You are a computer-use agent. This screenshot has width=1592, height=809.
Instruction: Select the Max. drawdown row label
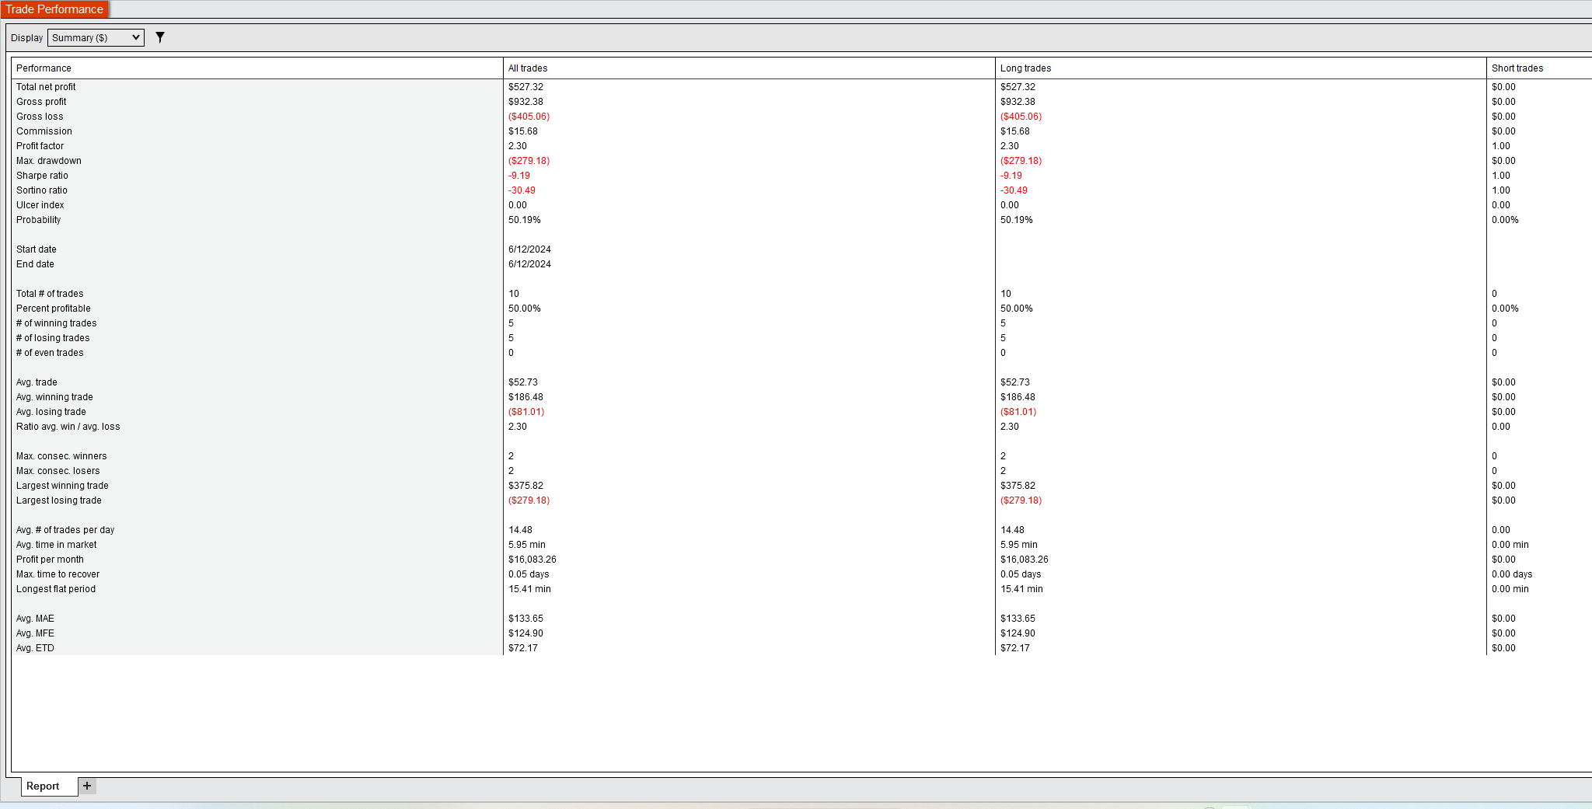(49, 161)
